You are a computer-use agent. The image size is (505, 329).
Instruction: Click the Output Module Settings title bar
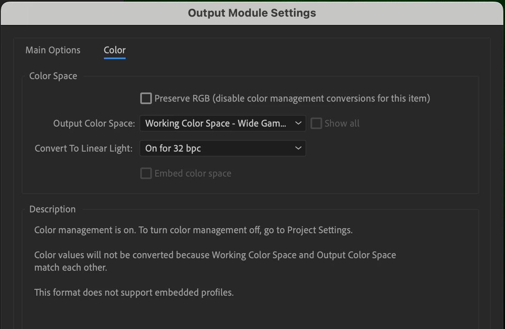(x=252, y=13)
